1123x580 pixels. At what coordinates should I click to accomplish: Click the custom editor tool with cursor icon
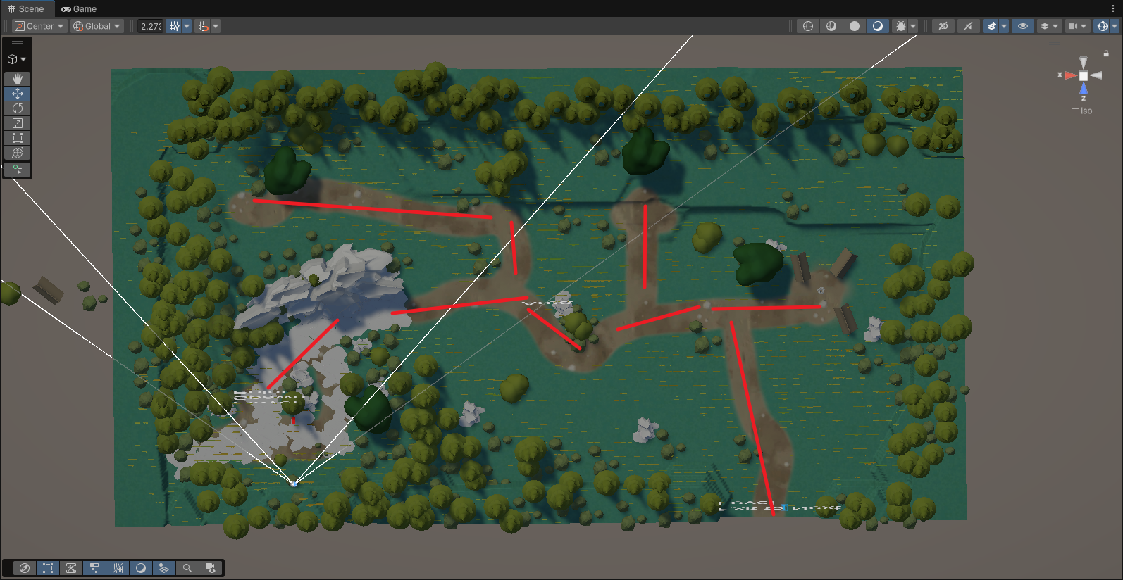(18, 170)
